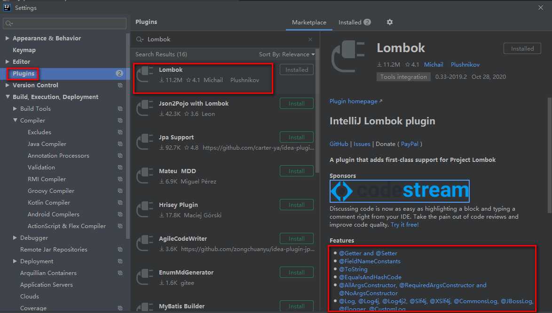
Task: Open the @ToString feature link
Action: coord(353,269)
